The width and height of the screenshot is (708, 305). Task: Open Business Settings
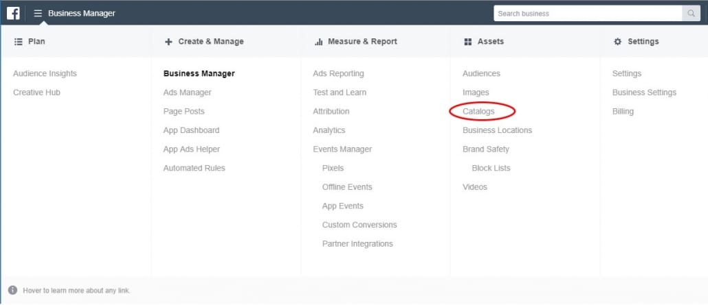644,93
